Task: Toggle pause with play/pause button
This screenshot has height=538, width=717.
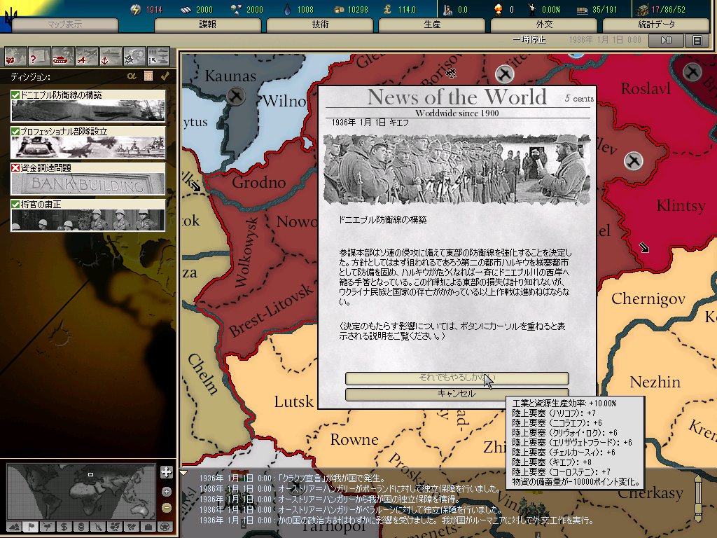Action: [x=667, y=40]
